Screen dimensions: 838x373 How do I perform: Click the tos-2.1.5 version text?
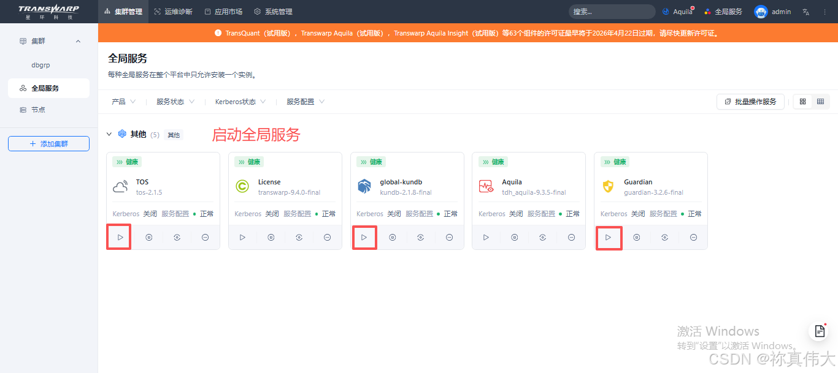tap(149, 192)
